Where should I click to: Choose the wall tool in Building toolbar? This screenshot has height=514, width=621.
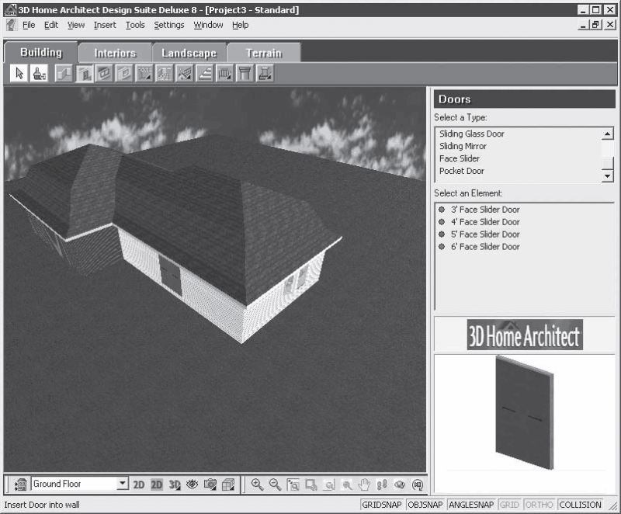[x=64, y=74]
